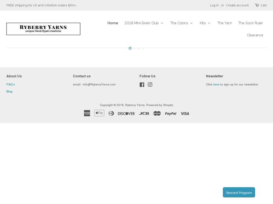273x204 pixels.
Task: Open the FAQ's link
Action: pos(11,84)
